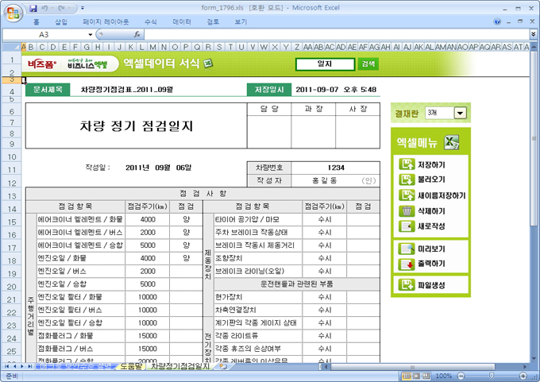This screenshot has width=540, height=382.
Task: Open the 수식 ribbon tab
Action: tap(151, 22)
